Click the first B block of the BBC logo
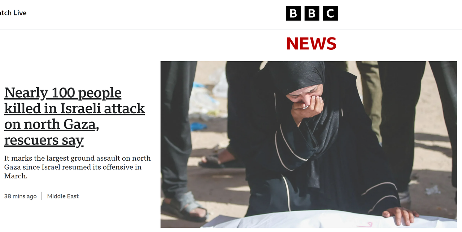This screenshot has width=462, height=232. pyautogui.click(x=293, y=13)
